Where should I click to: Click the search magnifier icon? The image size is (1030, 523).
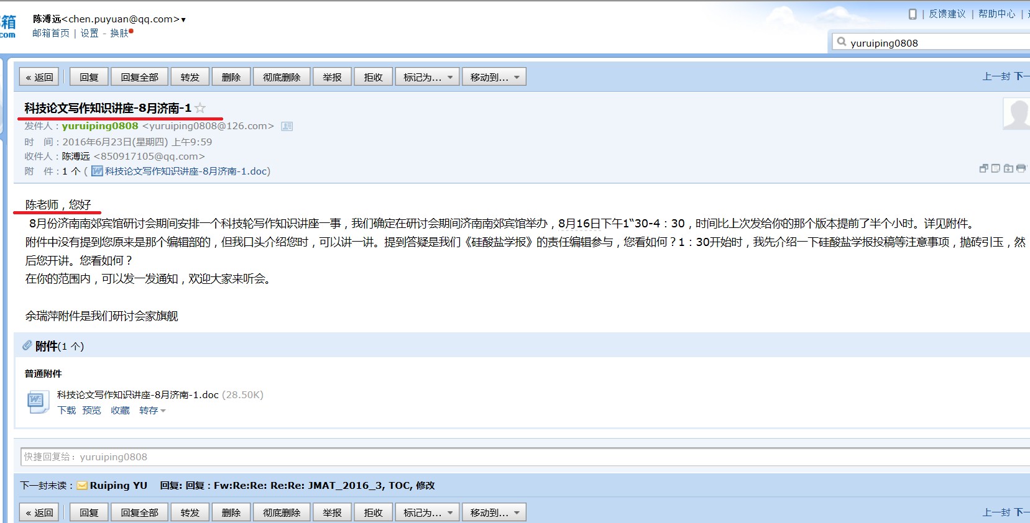click(842, 42)
